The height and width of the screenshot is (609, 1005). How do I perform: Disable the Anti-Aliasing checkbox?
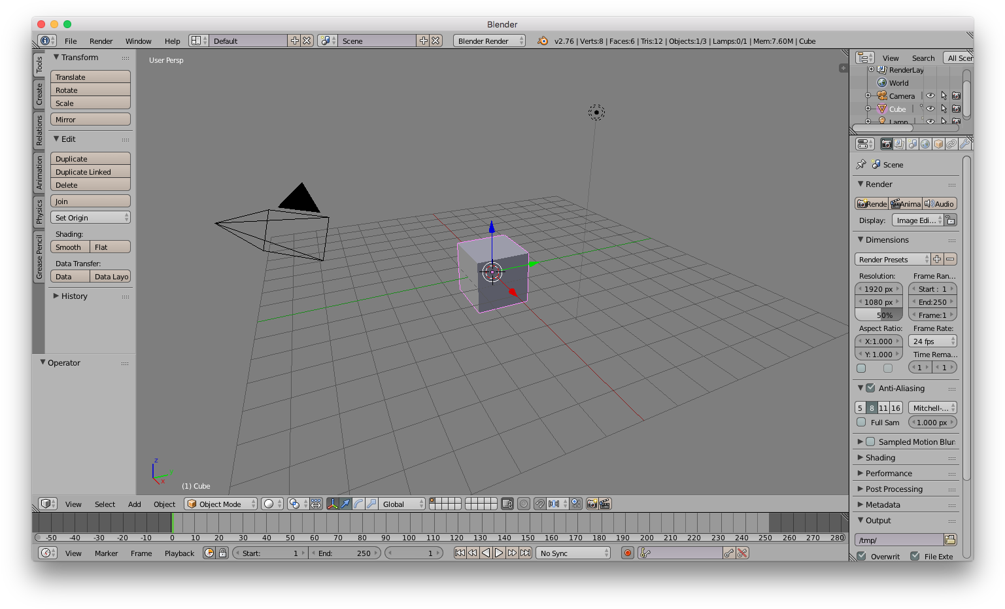pyautogui.click(x=870, y=389)
